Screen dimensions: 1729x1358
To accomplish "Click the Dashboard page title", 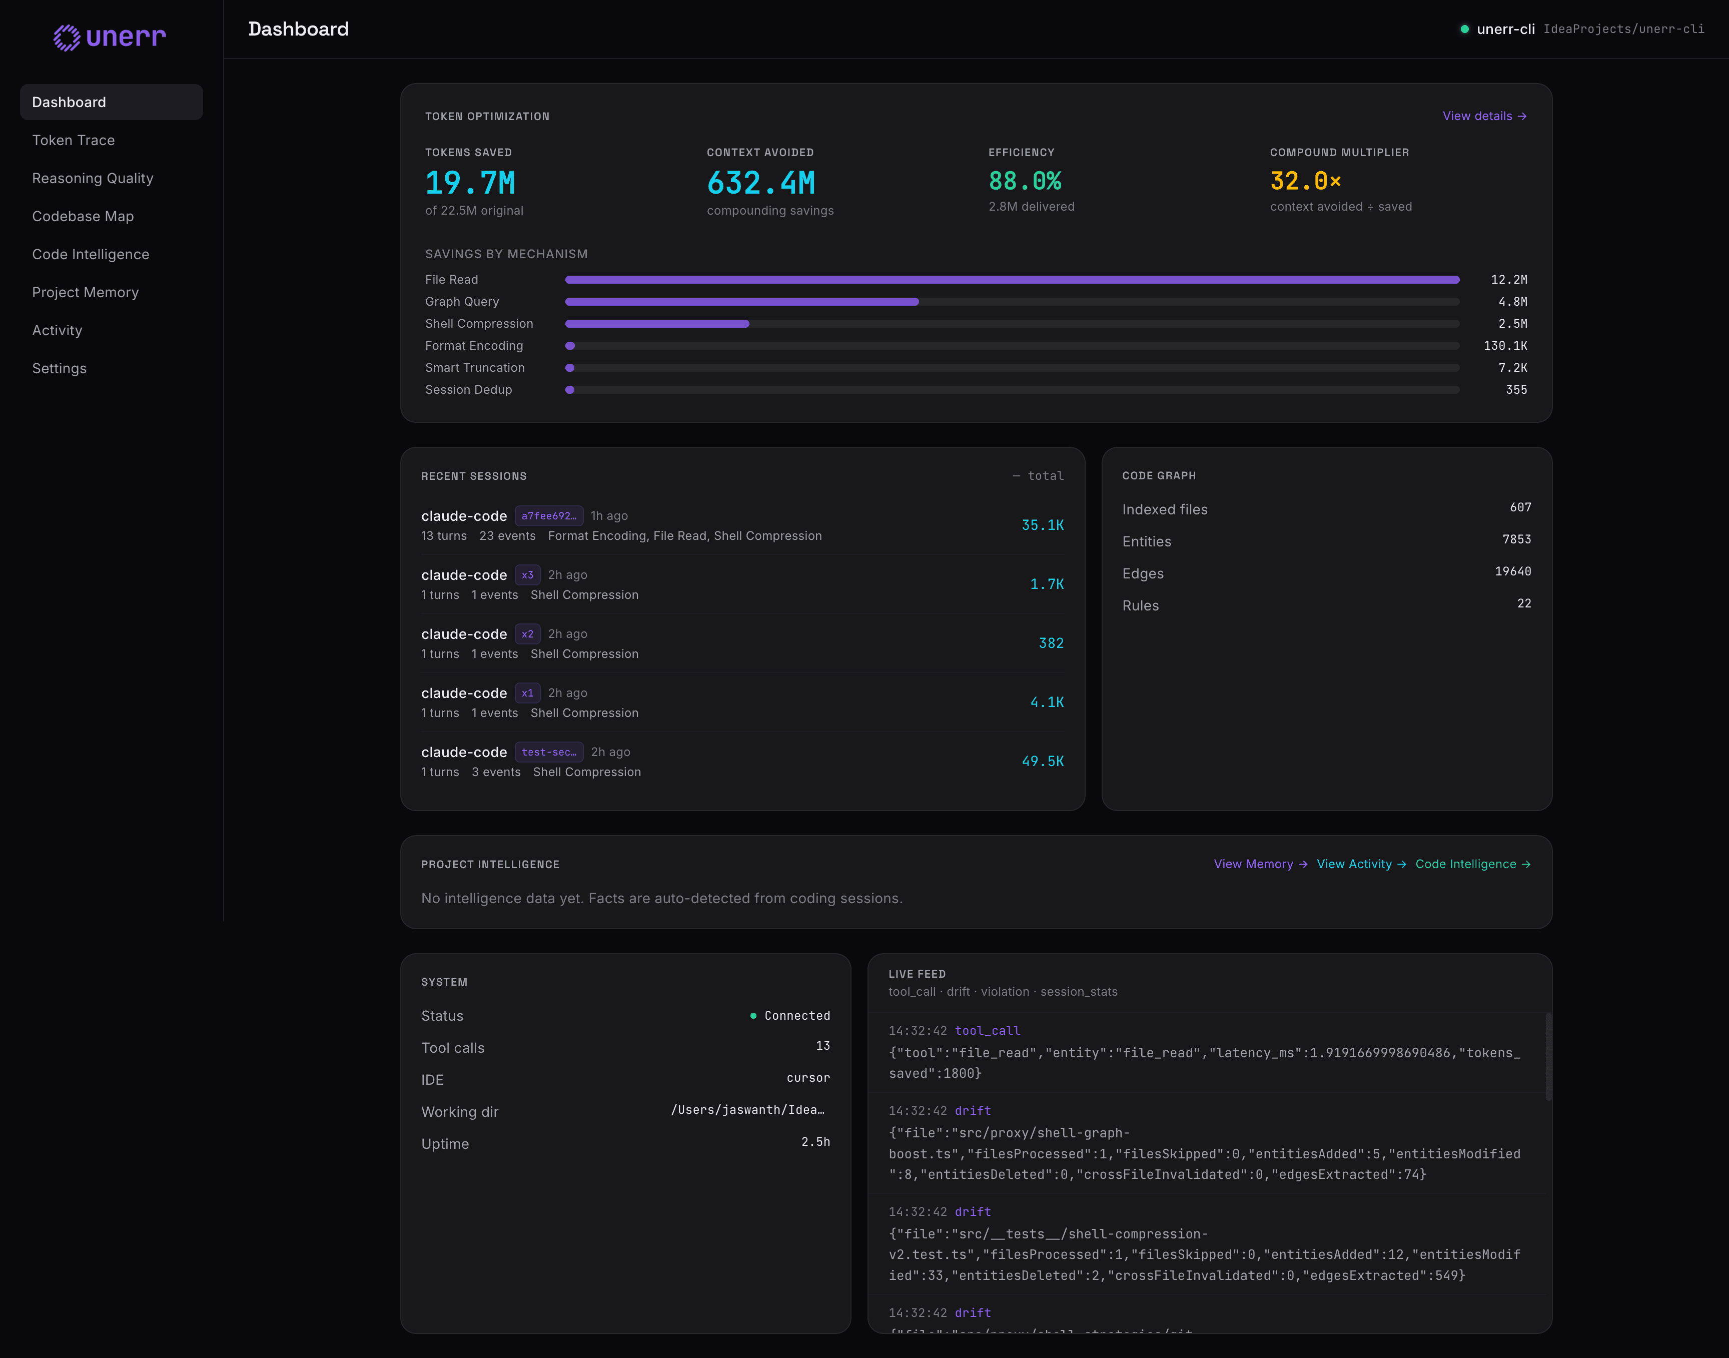I will pos(298,30).
